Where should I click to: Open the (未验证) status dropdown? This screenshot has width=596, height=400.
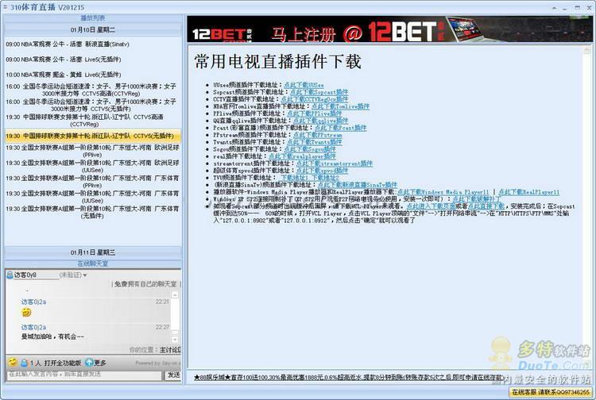73,275
